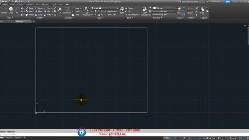Toggle MODEL space button in status bar
Image resolution: width=249 pixels, height=140 pixels.
(167, 138)
